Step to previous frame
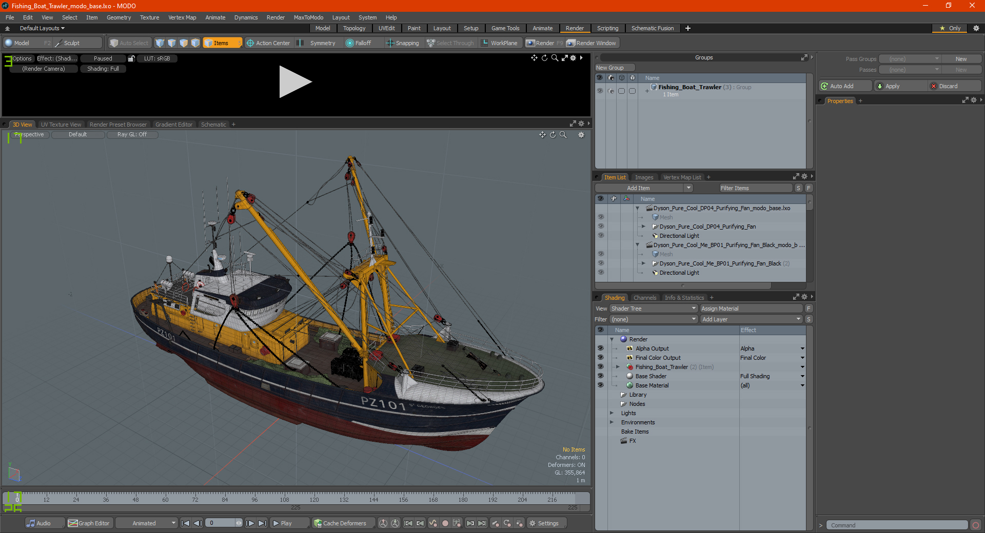 pyautogui.click(x=198, y=523)
